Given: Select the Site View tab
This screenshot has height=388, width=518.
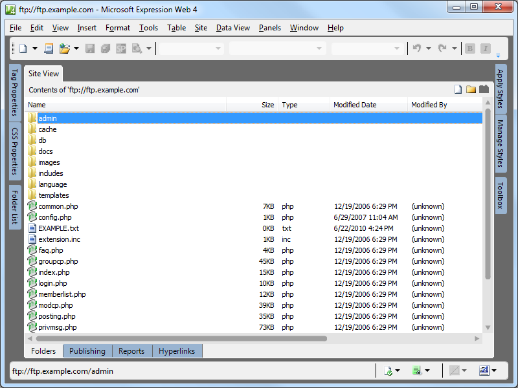Looking at the screenshot, I should click(43, 74).
